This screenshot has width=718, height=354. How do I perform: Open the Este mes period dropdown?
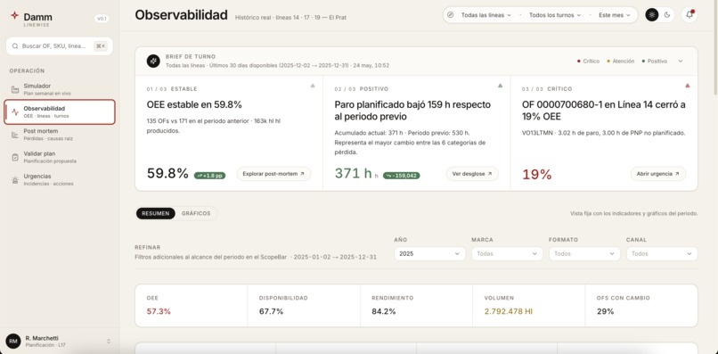coord(615,15)
